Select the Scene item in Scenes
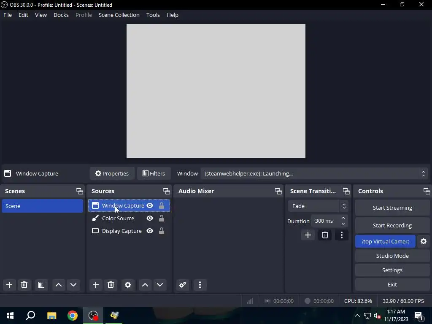The image size is (432, 324). [x=43, y=206]
